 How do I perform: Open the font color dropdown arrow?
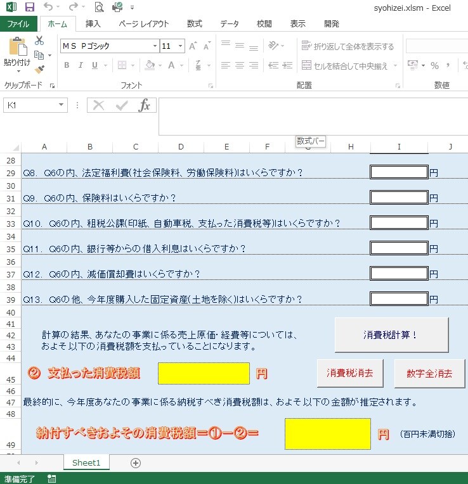(181, 65)
